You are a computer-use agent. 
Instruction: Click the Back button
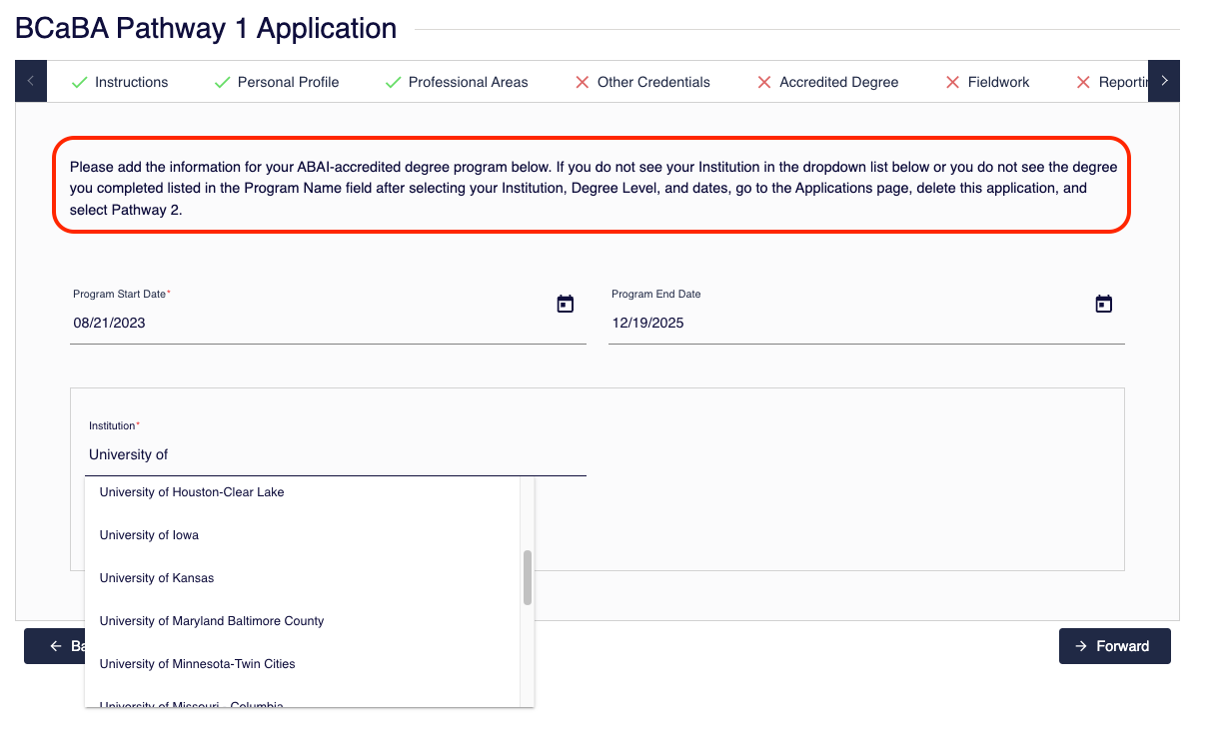[54, 646]
